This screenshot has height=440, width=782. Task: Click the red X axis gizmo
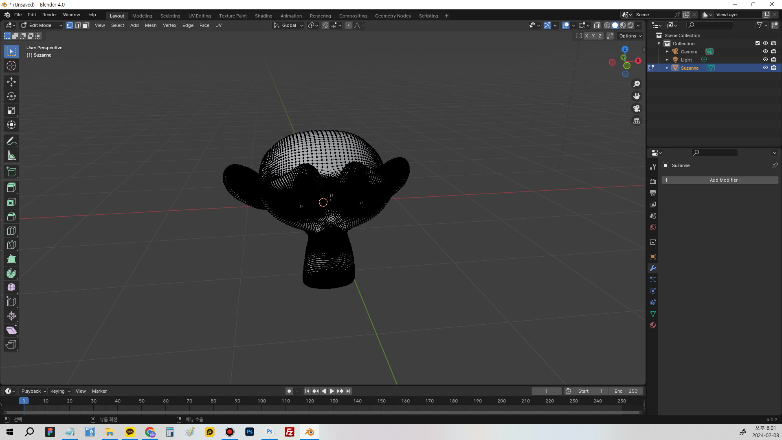point(638,61)
